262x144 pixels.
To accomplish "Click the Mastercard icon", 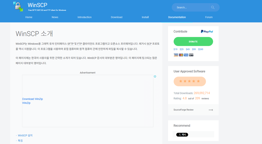I will (x=181, y=55).
